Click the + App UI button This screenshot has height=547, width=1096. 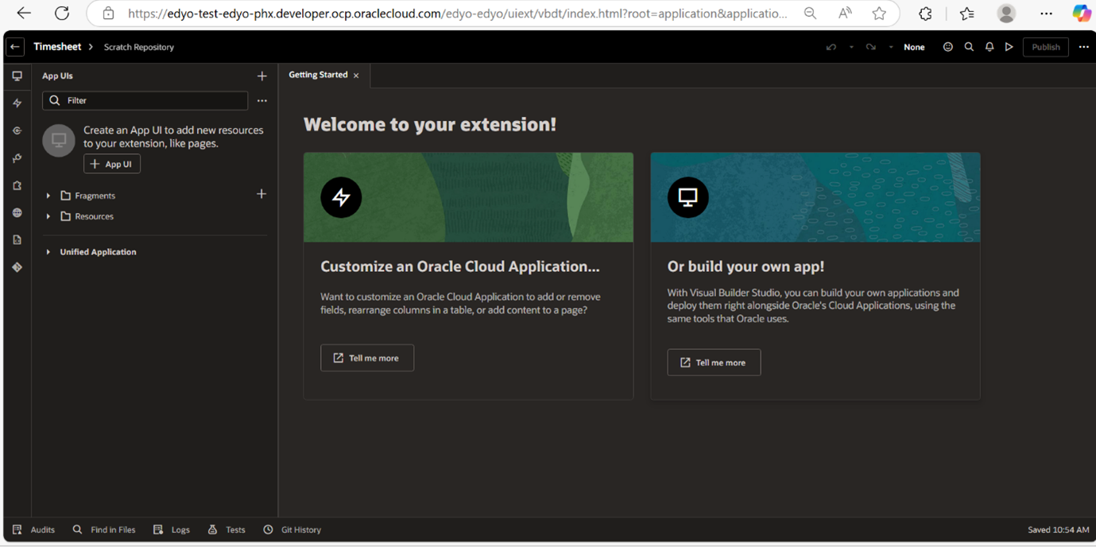112,164
